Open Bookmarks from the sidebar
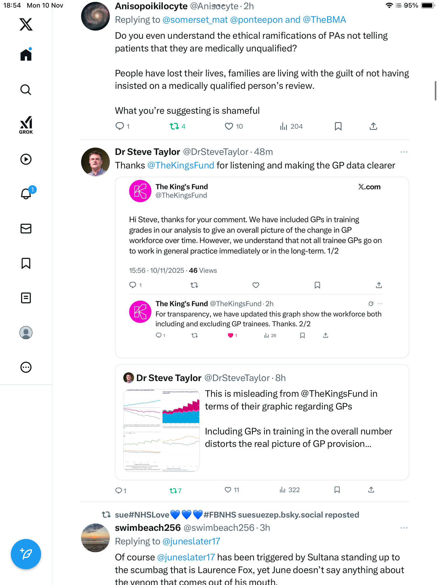This screenshot has height=585, width=438. pos(26,263)
